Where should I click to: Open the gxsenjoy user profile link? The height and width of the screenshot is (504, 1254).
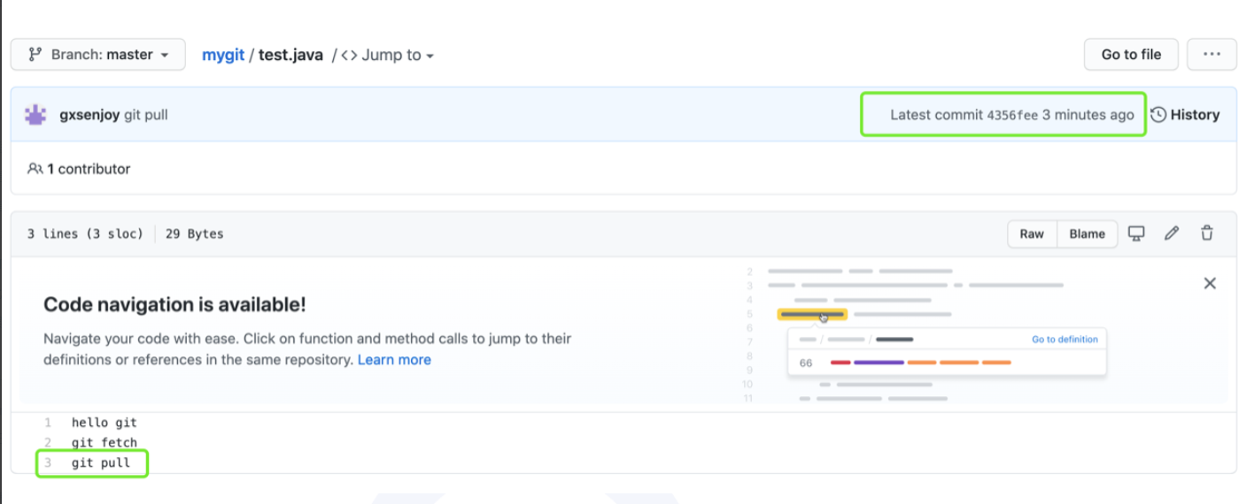[89, 115]
